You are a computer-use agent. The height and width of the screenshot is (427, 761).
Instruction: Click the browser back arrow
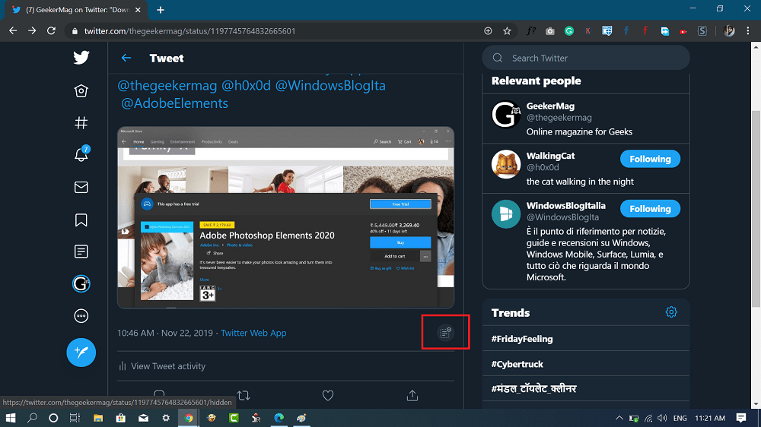13,31
